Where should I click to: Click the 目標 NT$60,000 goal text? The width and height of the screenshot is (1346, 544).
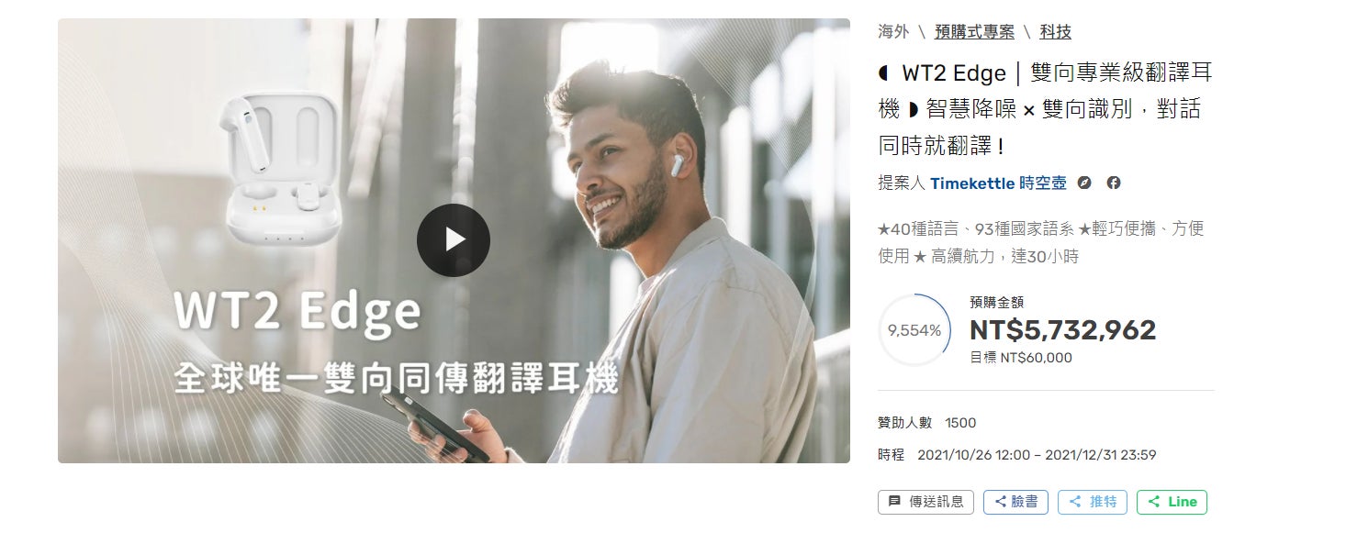click(1021, 358)
